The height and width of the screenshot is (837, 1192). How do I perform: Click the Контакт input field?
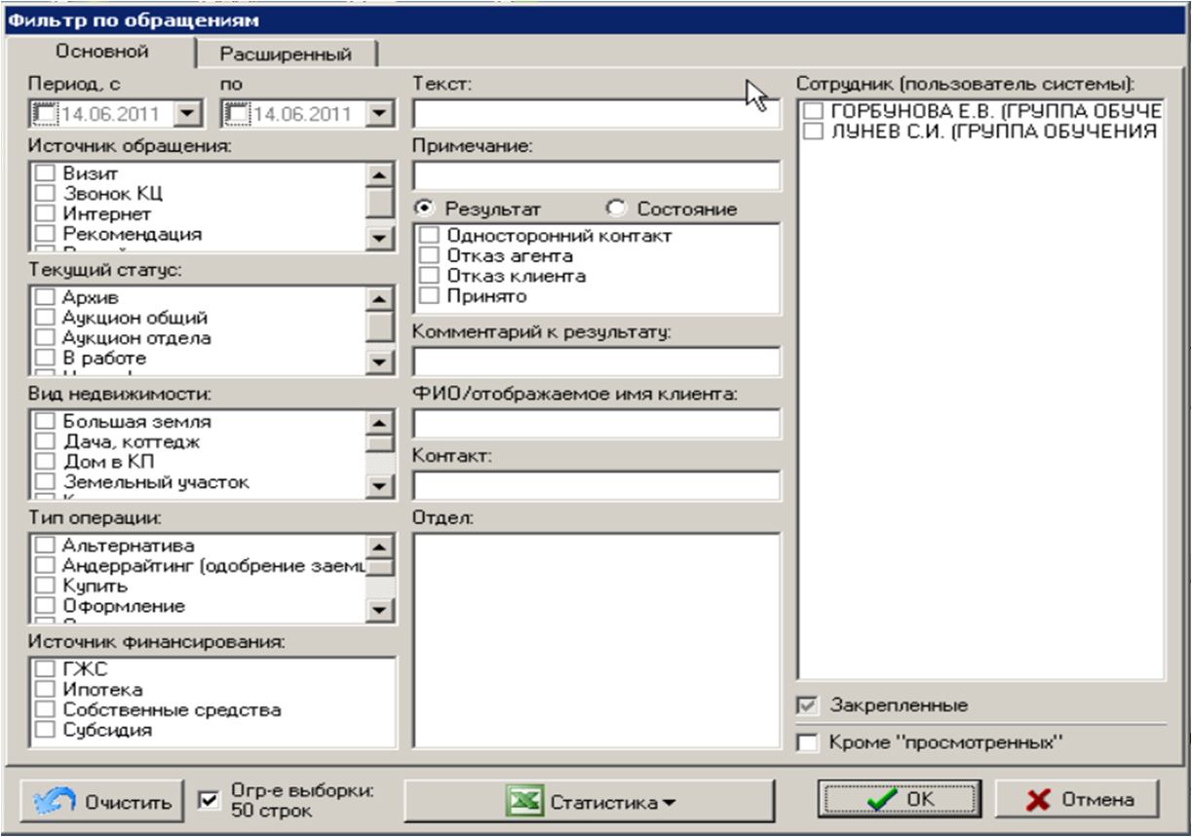pyautogui.click(x=596, y=485)
